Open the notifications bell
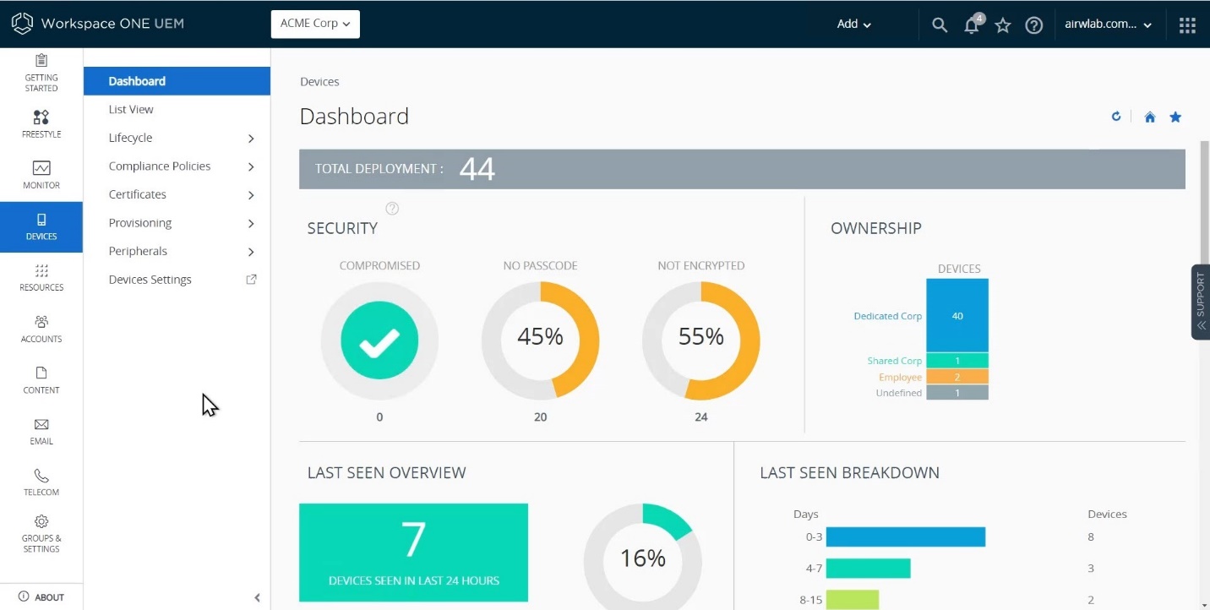The height and width of the screenshot is (610, 1210). pyautogui.click(x=970, y=25)
